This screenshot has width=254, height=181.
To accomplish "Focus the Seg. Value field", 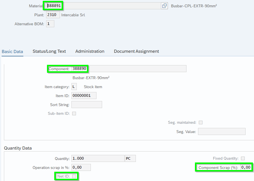I will [222, 132].
